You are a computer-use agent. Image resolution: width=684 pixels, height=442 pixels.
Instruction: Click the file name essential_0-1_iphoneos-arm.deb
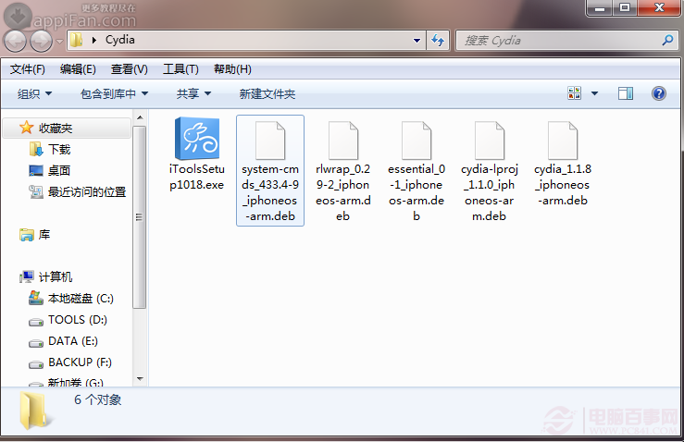click(417, 192)
